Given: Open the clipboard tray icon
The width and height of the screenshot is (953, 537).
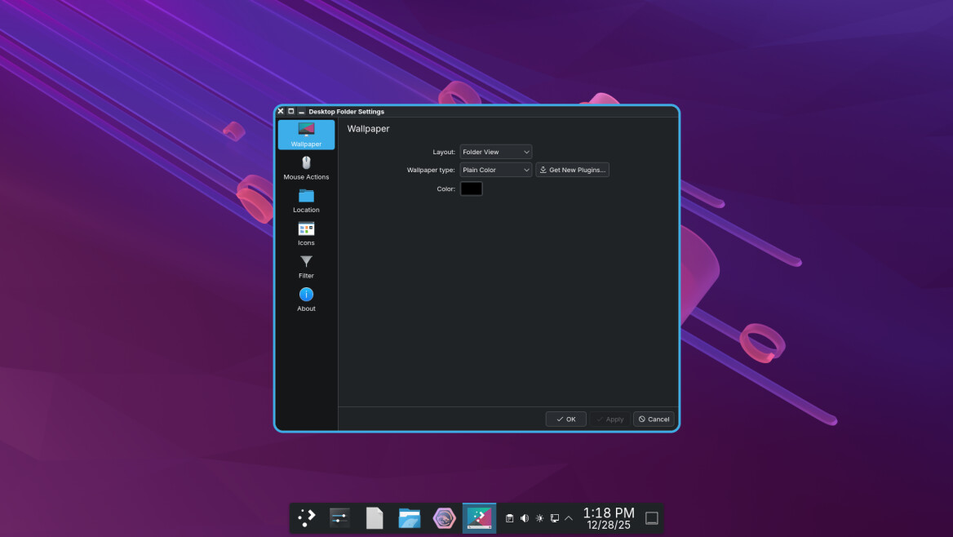Looking at the screenshot, I should (x=509, y=518).
